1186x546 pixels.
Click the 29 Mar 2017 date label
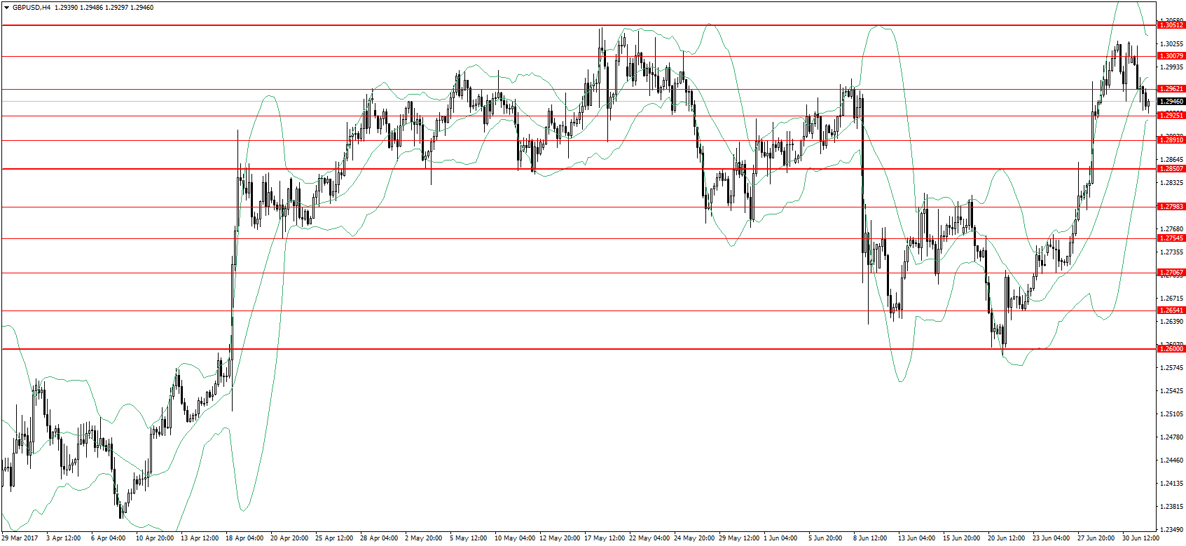click(x=20, y=539)
